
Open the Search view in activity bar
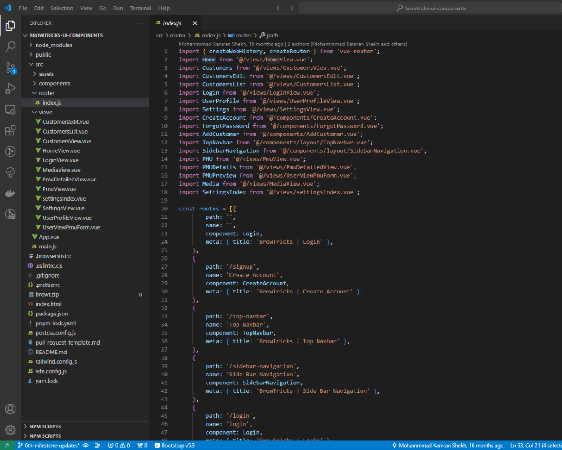pos(10,46)
